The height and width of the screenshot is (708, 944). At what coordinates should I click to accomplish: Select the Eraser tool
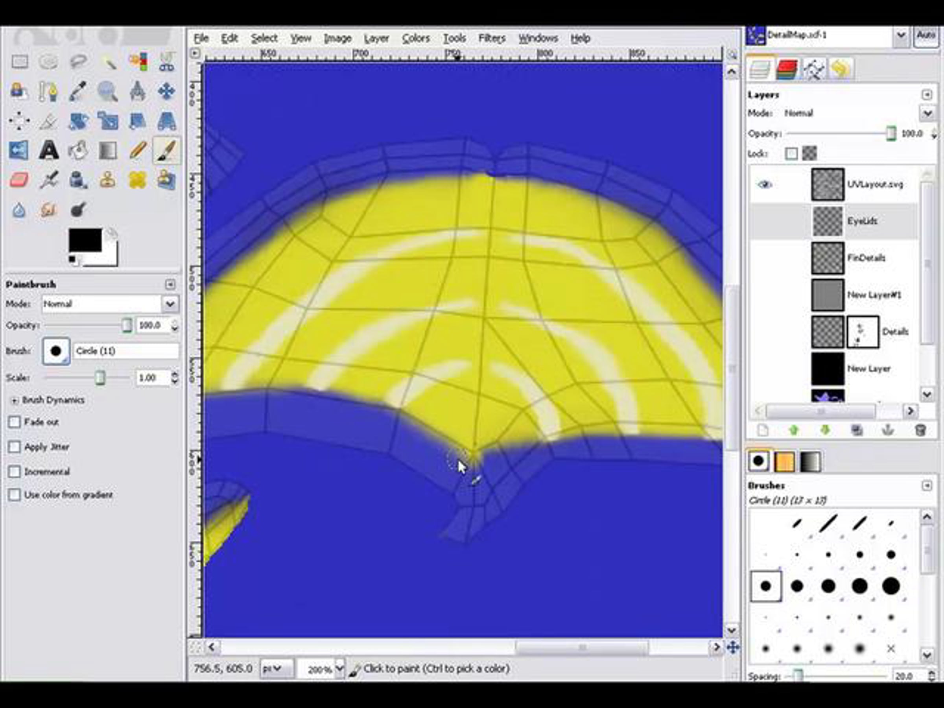(19, 180)
